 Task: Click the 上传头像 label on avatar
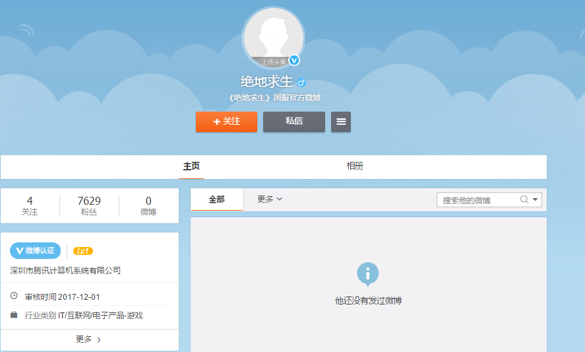(x=274, y=62)
